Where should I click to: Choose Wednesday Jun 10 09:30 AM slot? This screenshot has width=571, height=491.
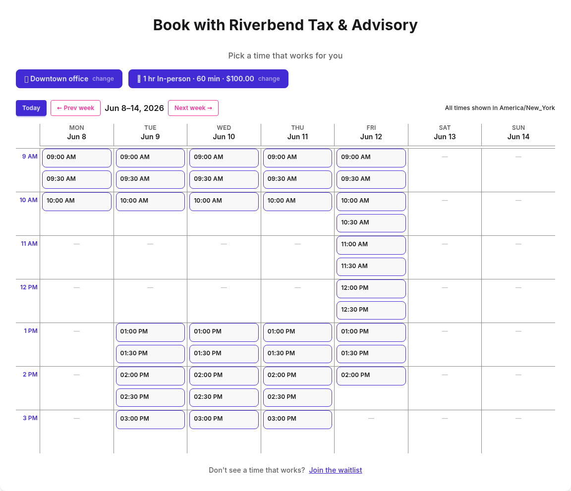[224, 179]
